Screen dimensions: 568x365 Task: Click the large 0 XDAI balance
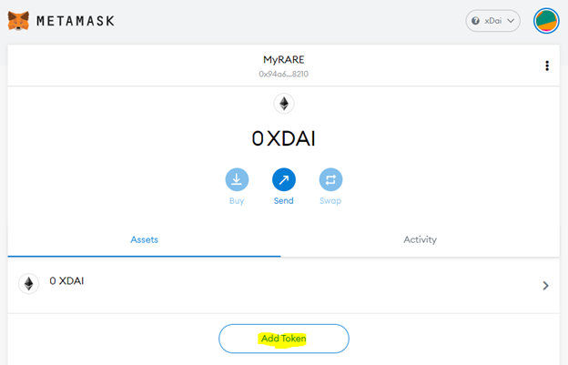[x=284, y=138]
